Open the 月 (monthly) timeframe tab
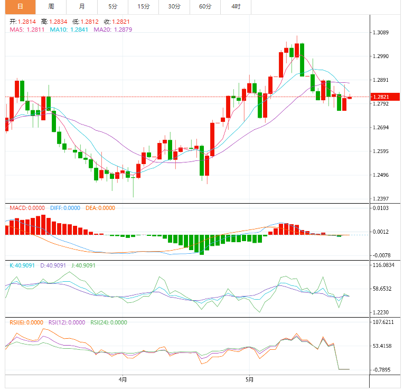404x392 pixels. point(82,7)
